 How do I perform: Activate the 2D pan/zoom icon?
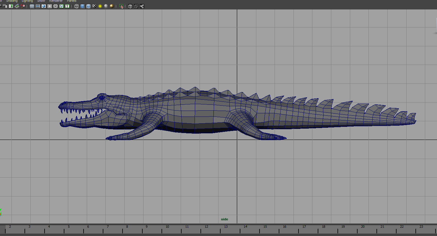pos(23,6)
